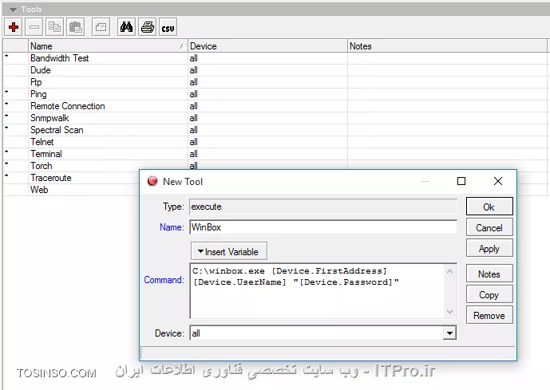Click the red plus Add tool icon
550x390 pixels.
coord(14,27)
